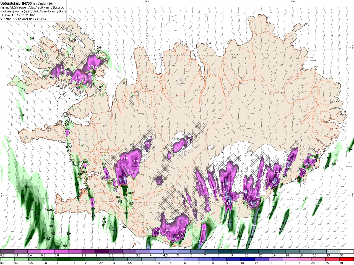Select the valid time 'VT: Mán. 13.12.2021 04Z'
354x265 pixels.
[17, 19]
